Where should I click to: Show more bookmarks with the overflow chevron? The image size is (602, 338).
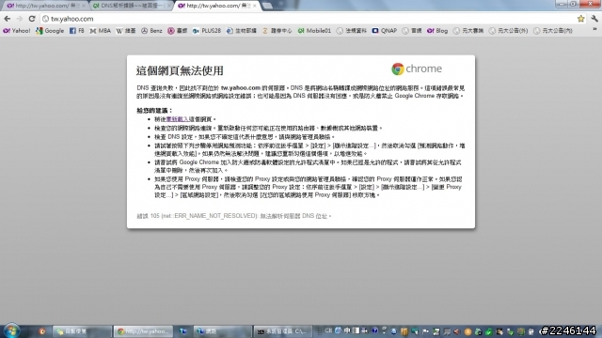594,30
